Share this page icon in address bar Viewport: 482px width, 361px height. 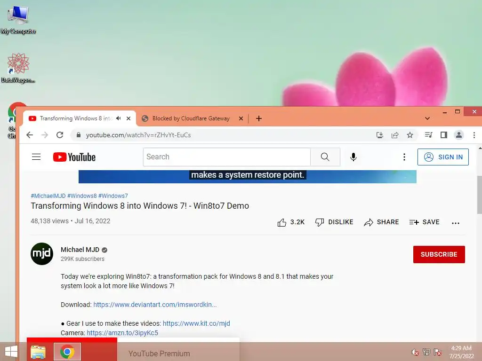coord(395,135)
